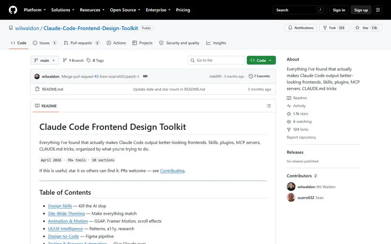Open the wilwaldon owner link

tap(27, 28)
